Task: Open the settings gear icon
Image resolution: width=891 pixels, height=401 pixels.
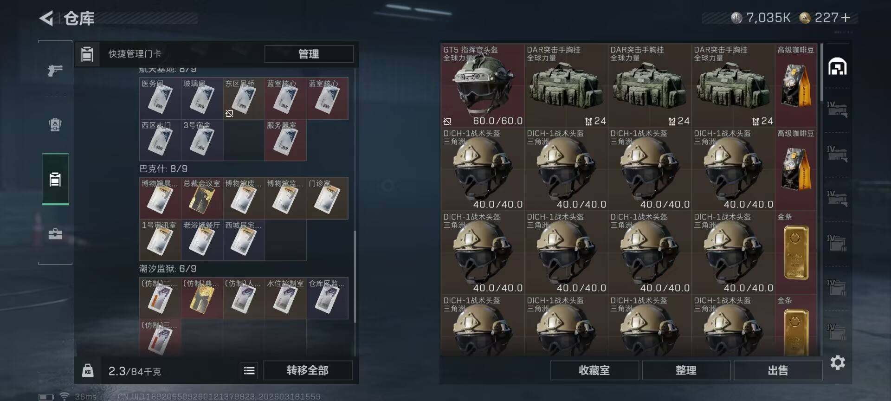Action: tap(837, 362)
